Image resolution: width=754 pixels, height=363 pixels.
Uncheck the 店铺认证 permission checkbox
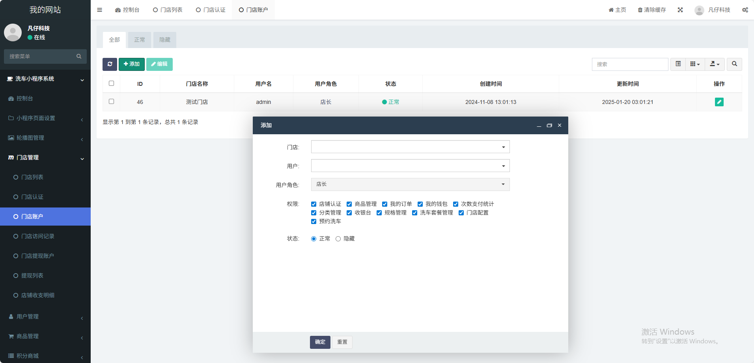click(314, 204)
